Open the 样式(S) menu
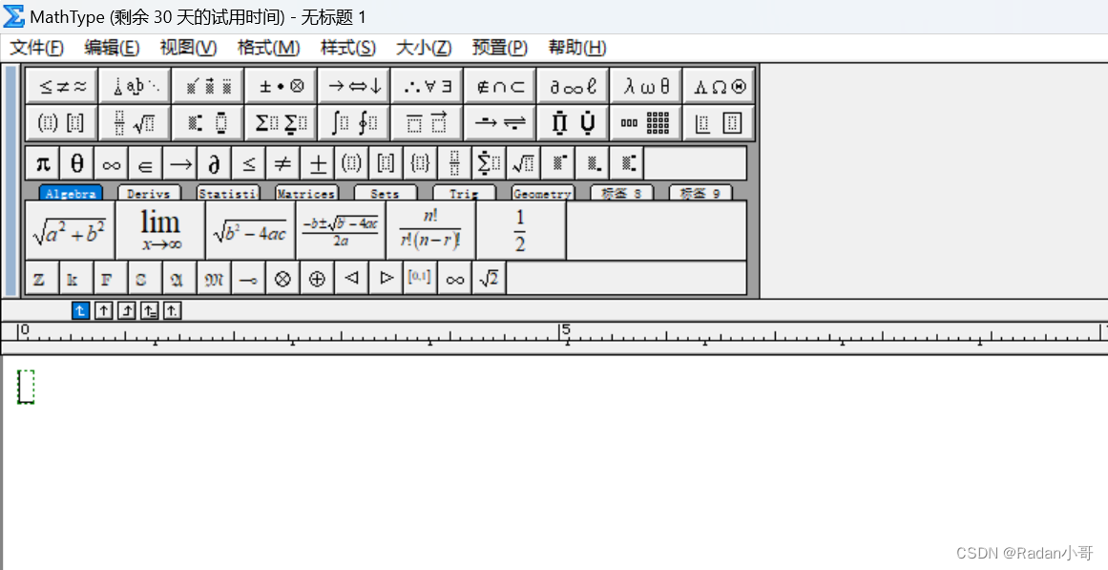 [347, 48]
